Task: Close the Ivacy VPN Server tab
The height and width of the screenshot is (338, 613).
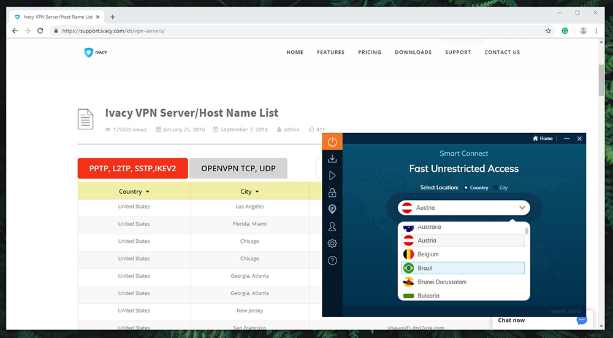Action: pos(97,17)
